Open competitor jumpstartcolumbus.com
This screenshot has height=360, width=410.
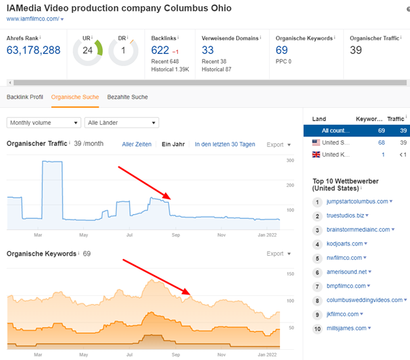tap(357, 201)
